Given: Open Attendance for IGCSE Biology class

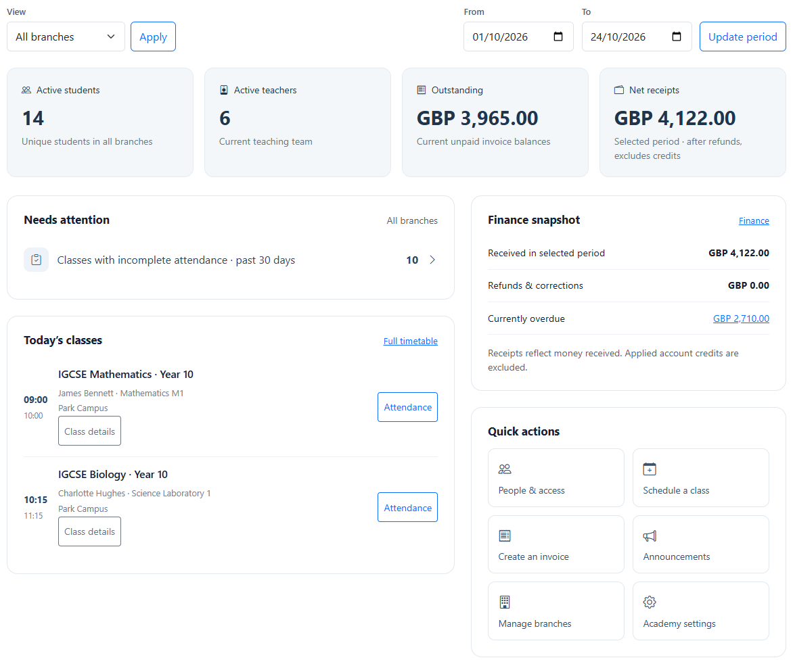Looking at the screenshot, I should pyautogui.click(x=407, y=507).
